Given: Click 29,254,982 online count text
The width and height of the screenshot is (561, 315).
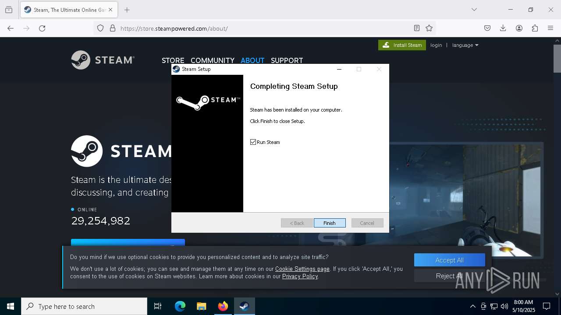Looking at the screenshot, I should tap(101, 220).
